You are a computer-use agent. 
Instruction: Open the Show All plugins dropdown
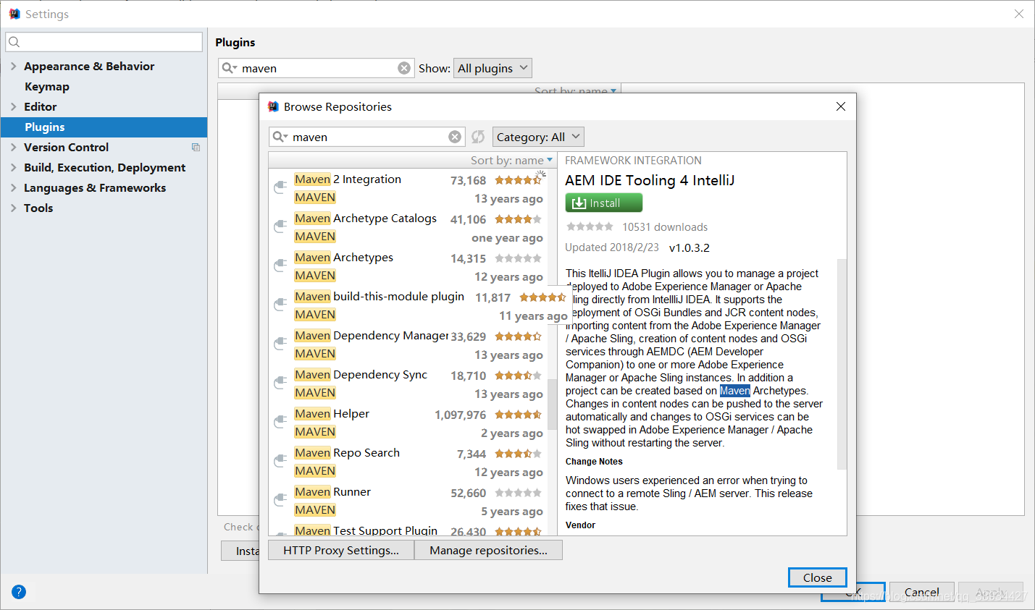[493, 68]
